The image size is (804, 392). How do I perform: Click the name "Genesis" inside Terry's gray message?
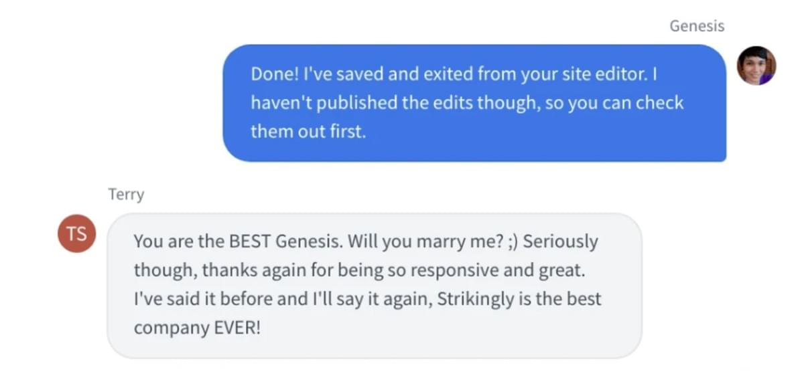[308, 241]
